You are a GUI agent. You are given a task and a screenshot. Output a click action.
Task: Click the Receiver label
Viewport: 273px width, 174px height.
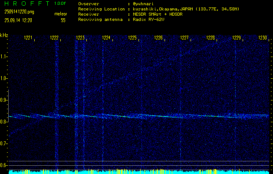click(x=89, y=14)
